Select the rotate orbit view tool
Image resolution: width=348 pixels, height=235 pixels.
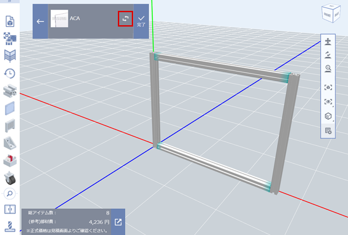[328, 55]
